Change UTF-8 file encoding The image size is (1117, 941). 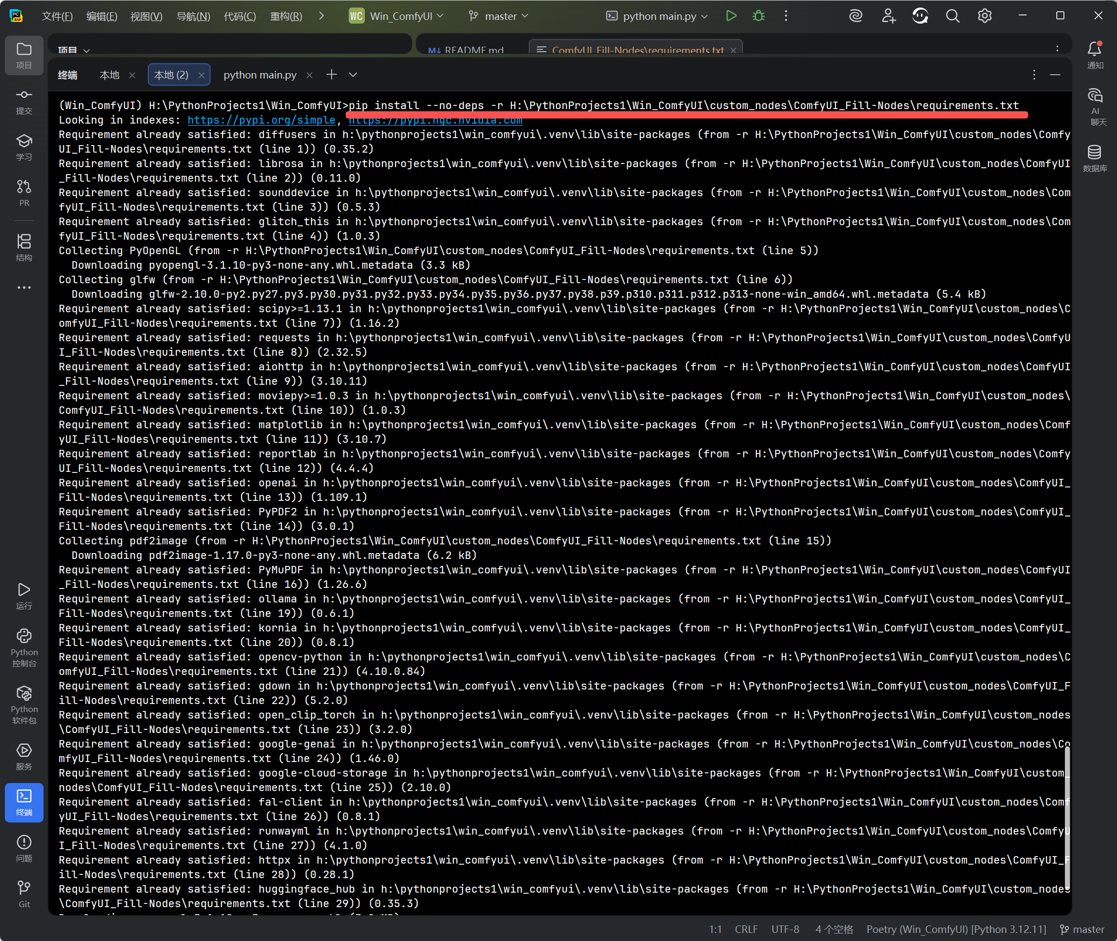(x=785, y=929)
